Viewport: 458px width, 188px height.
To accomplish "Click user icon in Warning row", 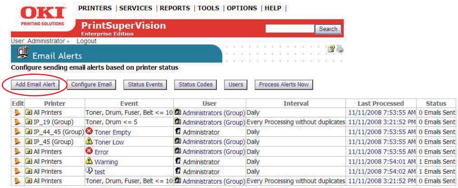I will pyautogui.click(x=178, y=161).
